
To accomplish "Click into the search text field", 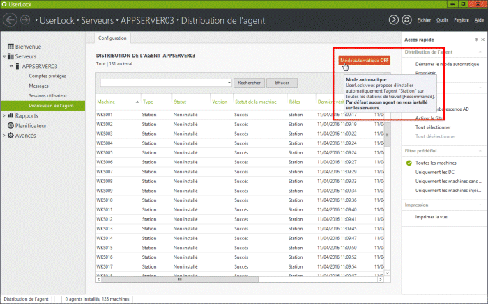I will [x=164, y=83].
